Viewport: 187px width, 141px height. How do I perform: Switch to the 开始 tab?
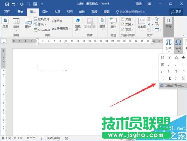20,12
